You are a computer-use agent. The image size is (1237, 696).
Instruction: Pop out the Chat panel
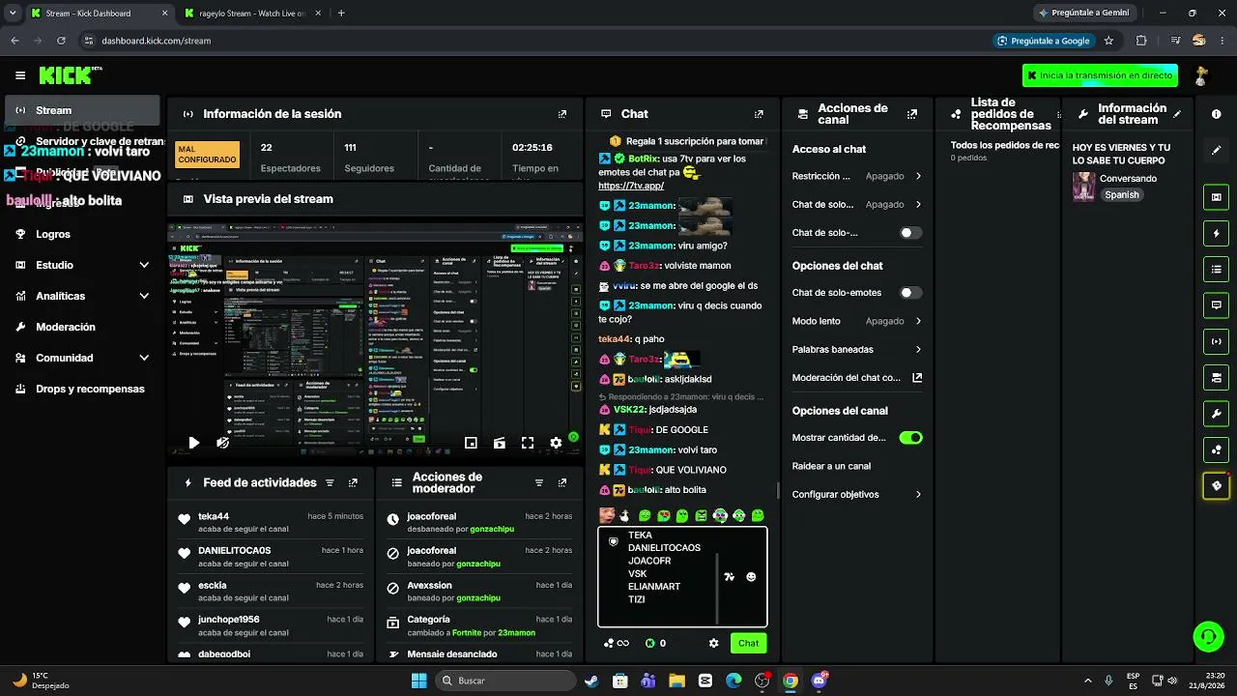pyautogui.click(x=759, y=114)
